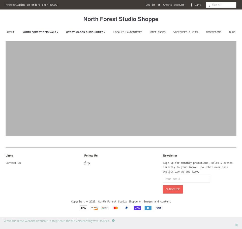The width and height of the screenshot is (242, 229).
Task: Click the Visa payment icon
Action: pyautogui.click(x=159, y=208)
